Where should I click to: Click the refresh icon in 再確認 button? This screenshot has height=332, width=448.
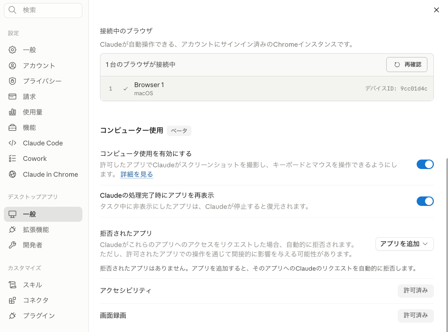coord(397,65)
